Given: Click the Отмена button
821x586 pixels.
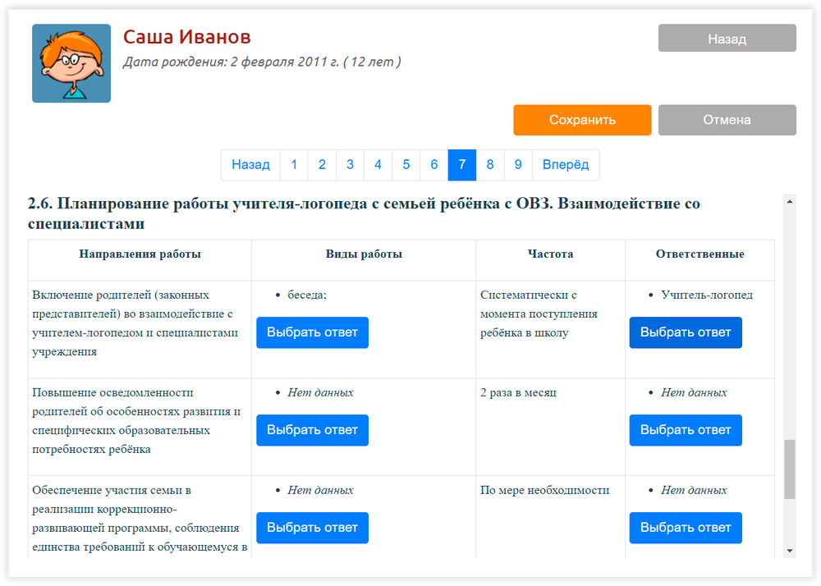Looking at the screenshot, I should click(x=727, y=120).
